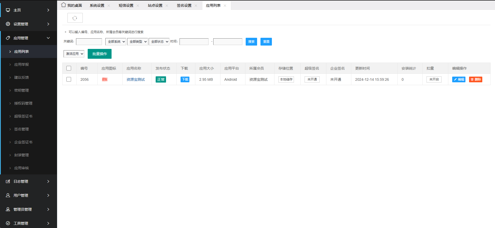Screen dimensions: 495x228
Task: Click the 下载 button for app 2056
Action: coord(185,79)
